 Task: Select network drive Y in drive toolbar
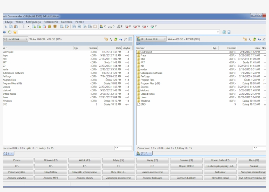[x=153, y=27]
